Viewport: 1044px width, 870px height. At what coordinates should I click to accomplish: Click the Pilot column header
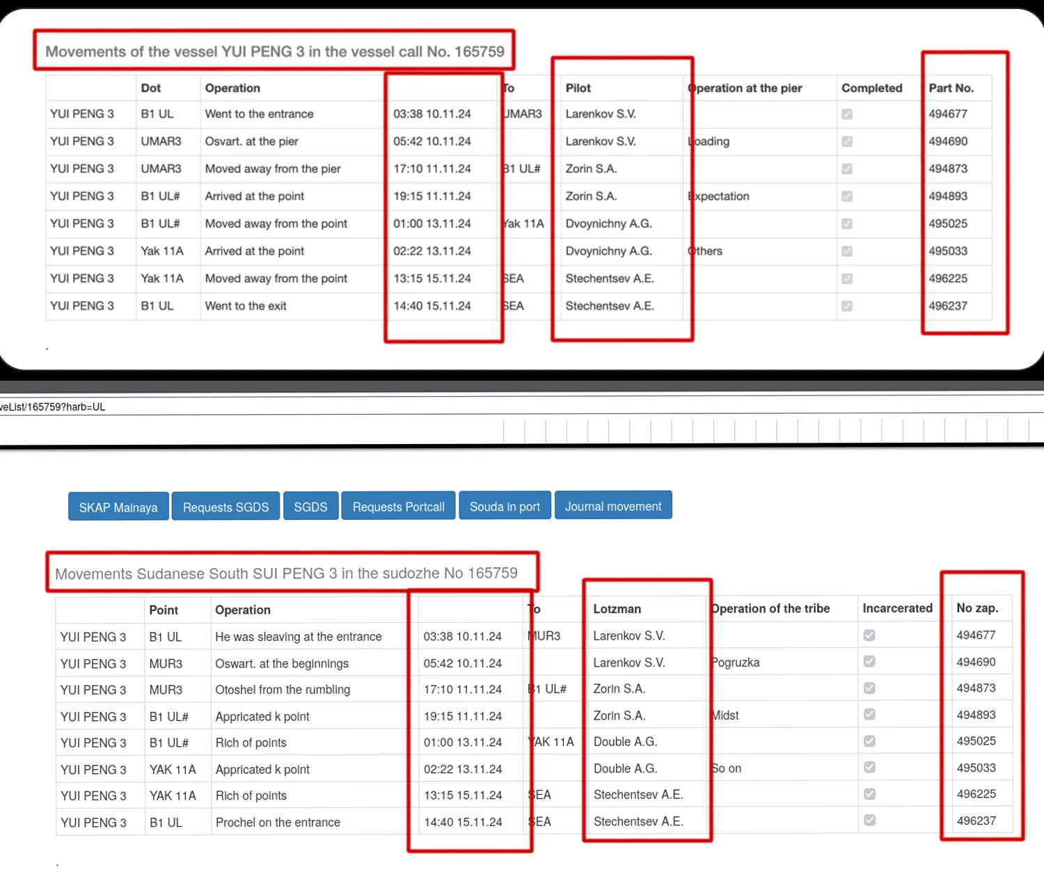[578, 88]
